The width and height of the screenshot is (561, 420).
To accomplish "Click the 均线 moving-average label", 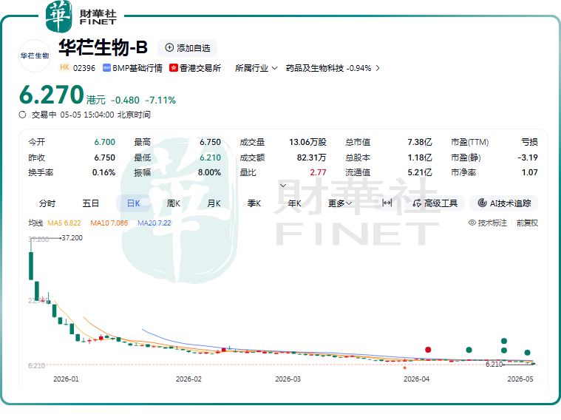I will point(35,223).
